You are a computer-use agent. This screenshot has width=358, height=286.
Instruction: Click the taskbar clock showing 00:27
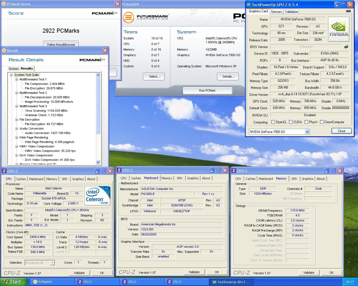[x=350, y=282]
